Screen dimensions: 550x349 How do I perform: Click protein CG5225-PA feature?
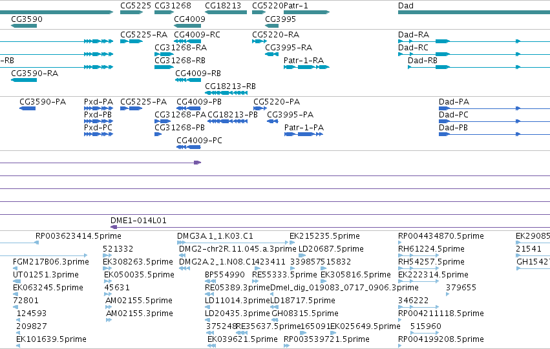coord(131,108)
